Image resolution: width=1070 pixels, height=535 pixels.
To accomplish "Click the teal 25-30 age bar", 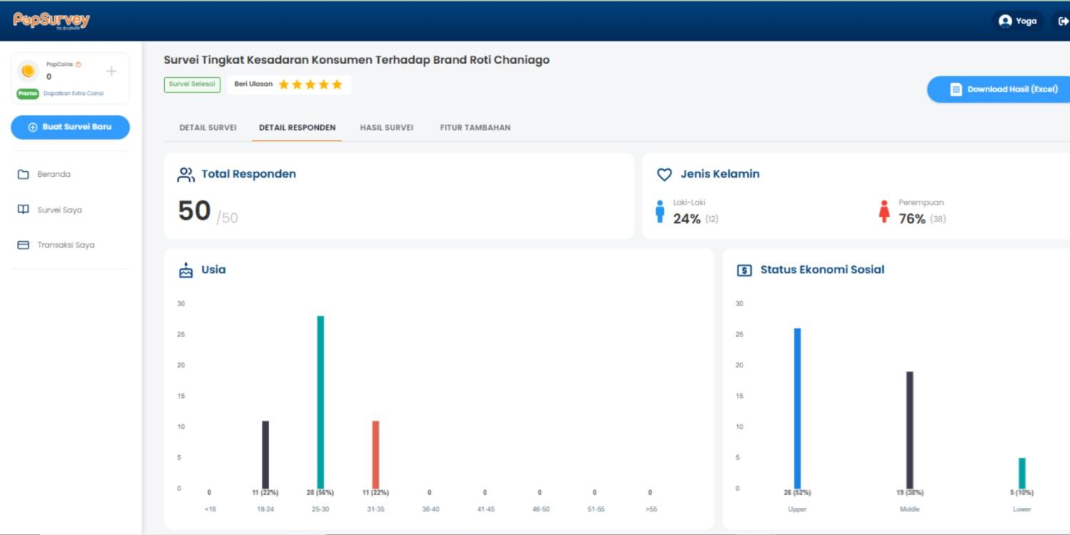I will [320, 402].
